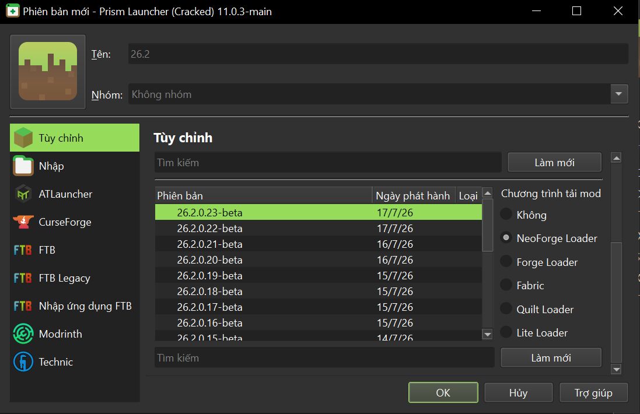Open the CurseForge anvil icon
640x414 pixels.
[x=23, y=222]
